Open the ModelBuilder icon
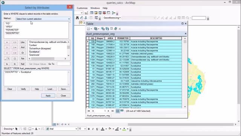 [x=114, y=13]
